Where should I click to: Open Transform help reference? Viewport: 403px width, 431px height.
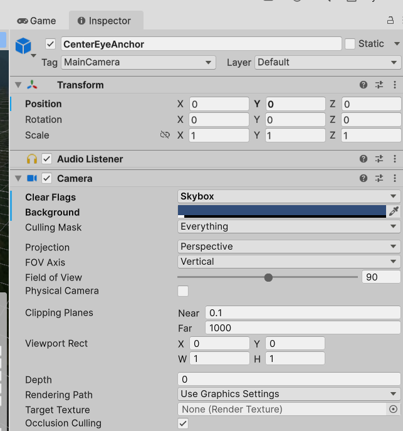[x=364, y=85]
